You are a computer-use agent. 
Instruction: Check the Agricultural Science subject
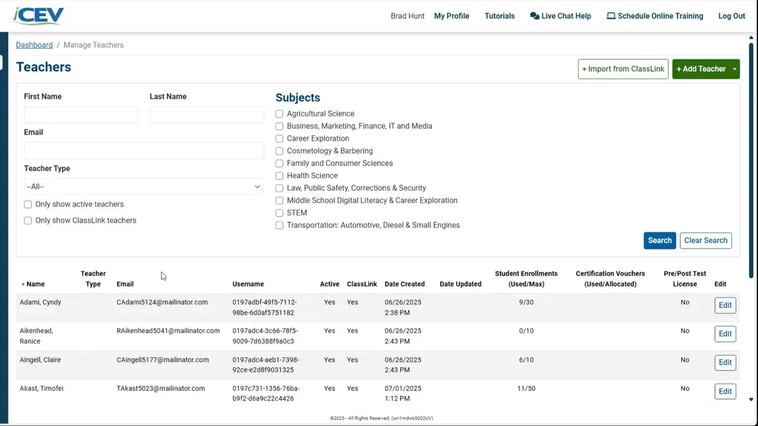pyautogui.click(x=279, y=114)
